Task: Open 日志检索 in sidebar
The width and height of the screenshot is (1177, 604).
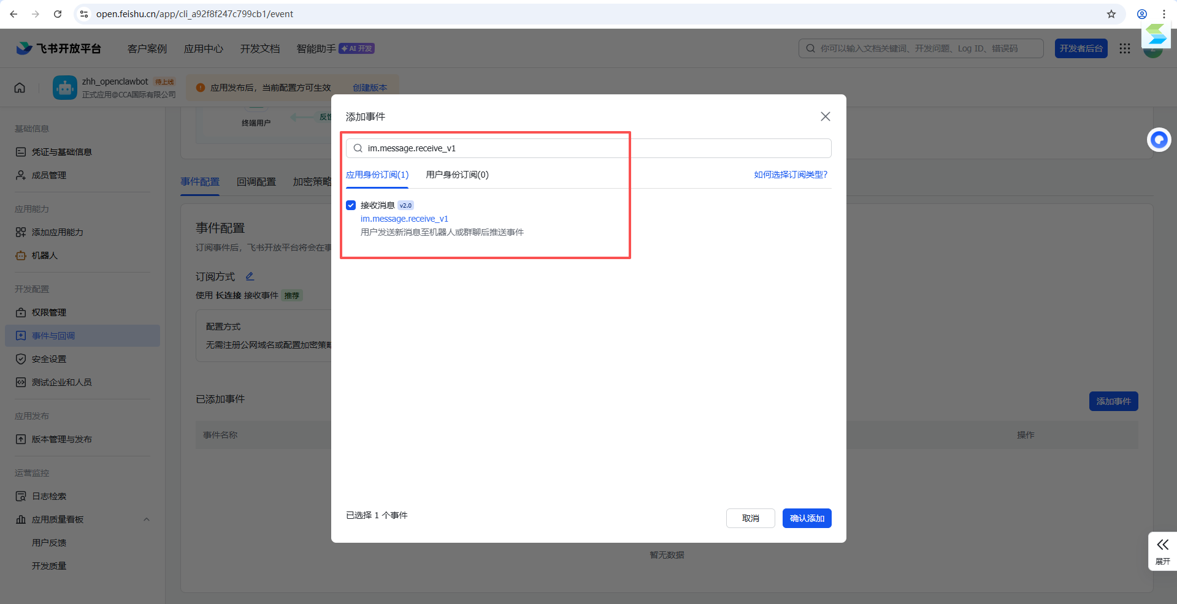Action: click(49, 496)
